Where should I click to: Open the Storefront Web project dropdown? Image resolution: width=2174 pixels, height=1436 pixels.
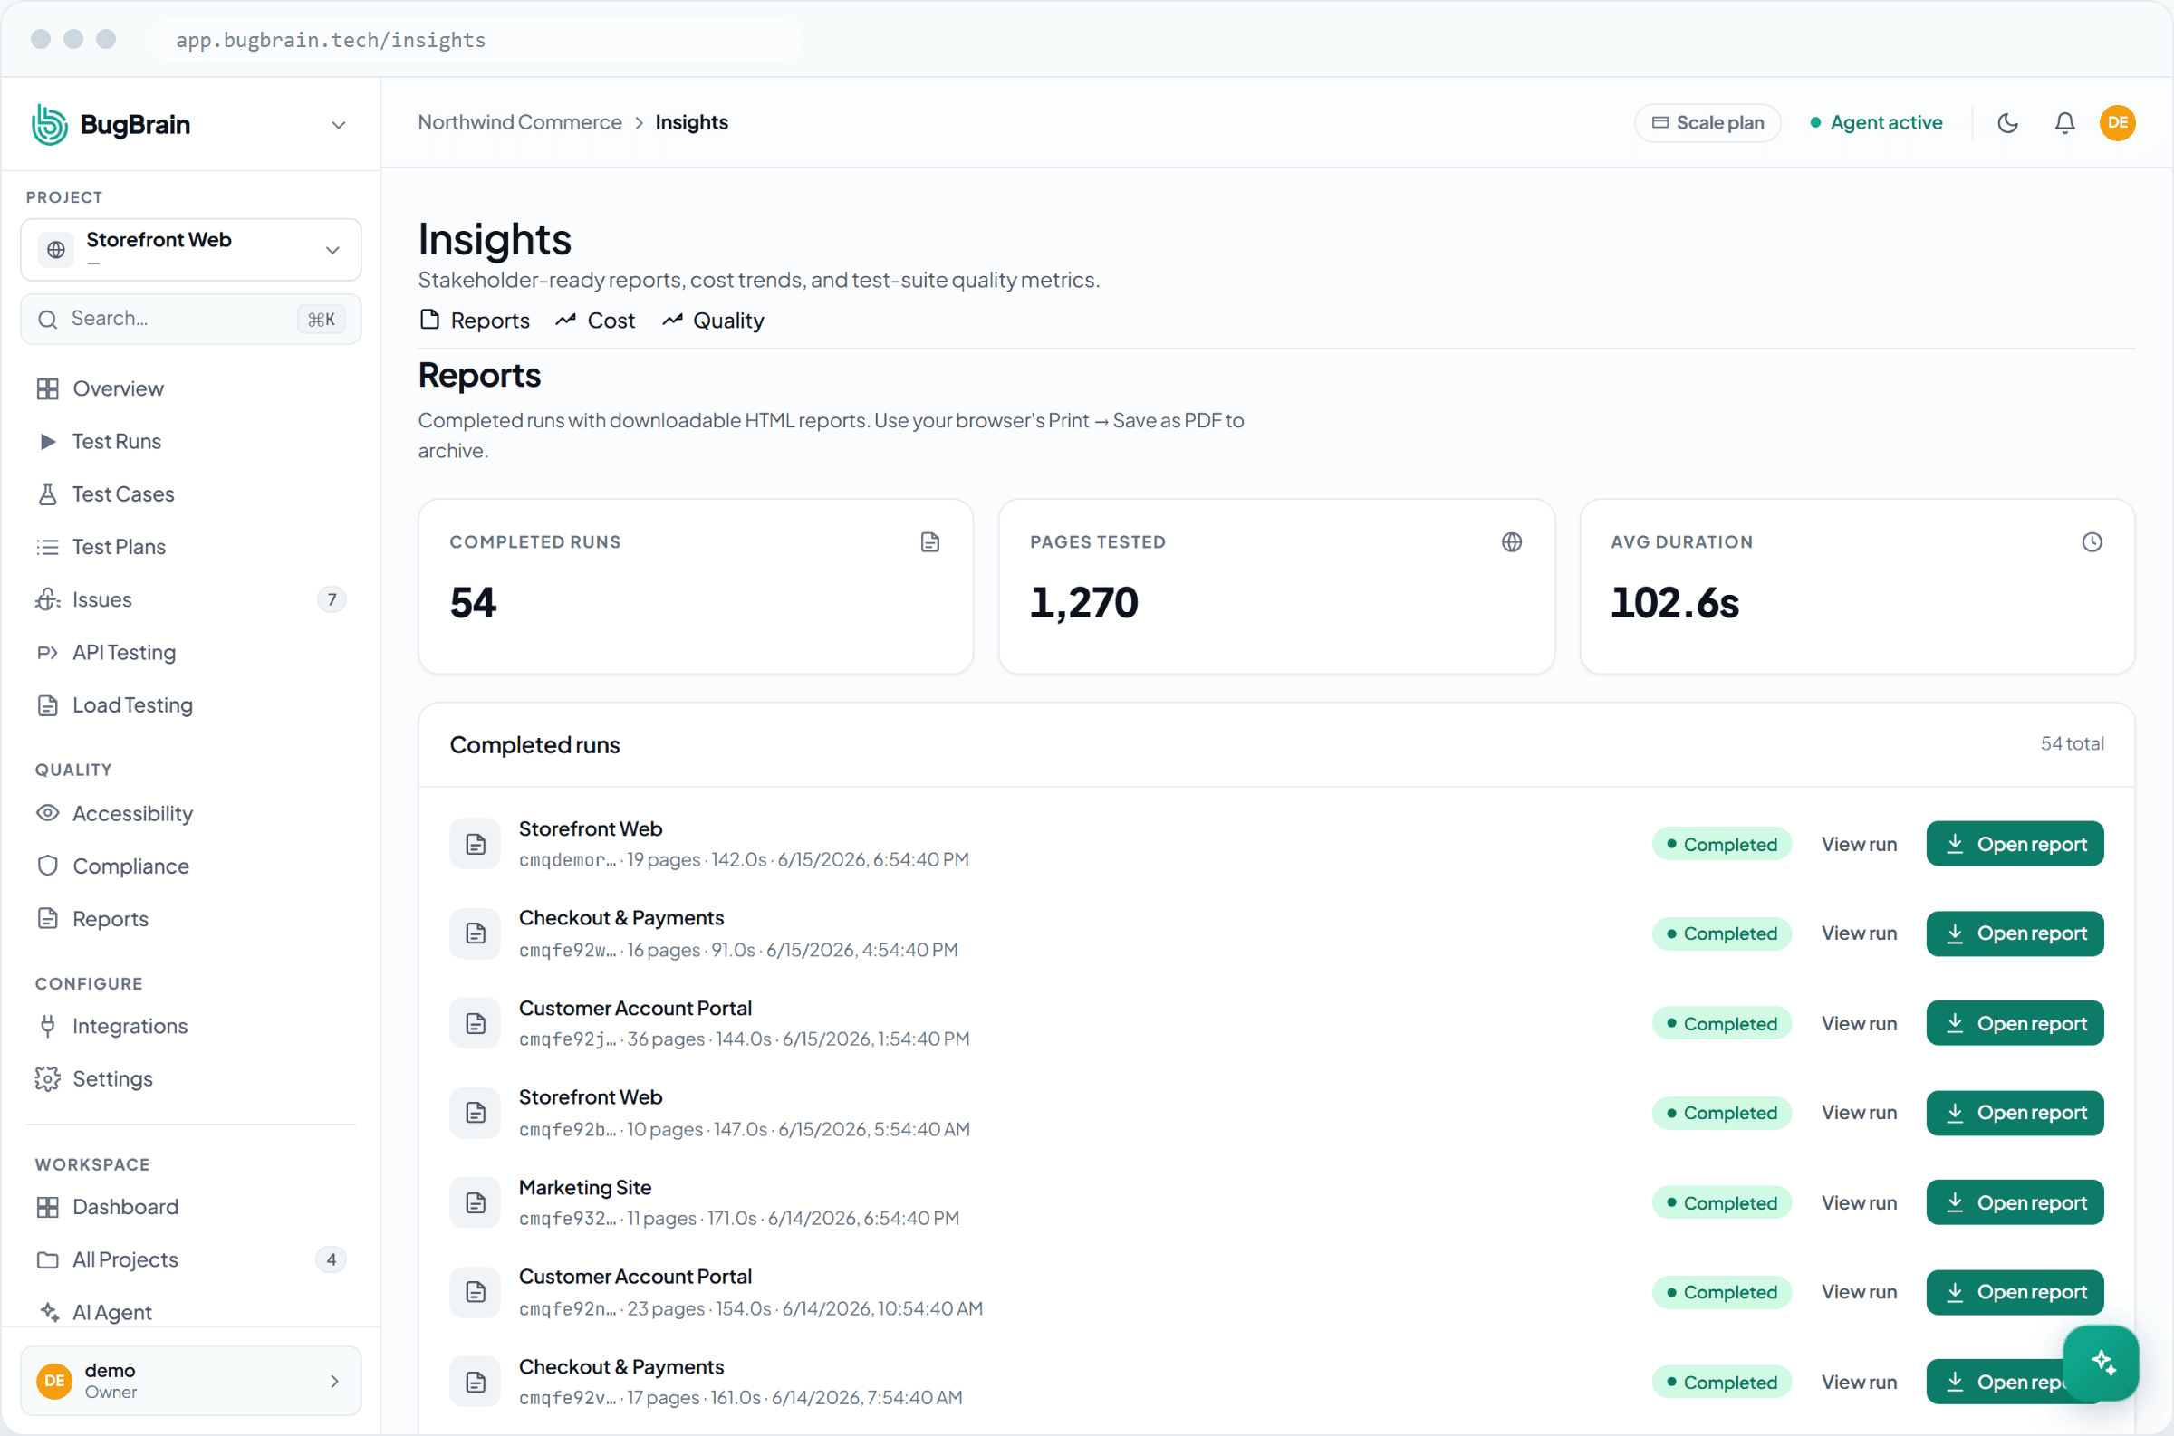[190, 249]
